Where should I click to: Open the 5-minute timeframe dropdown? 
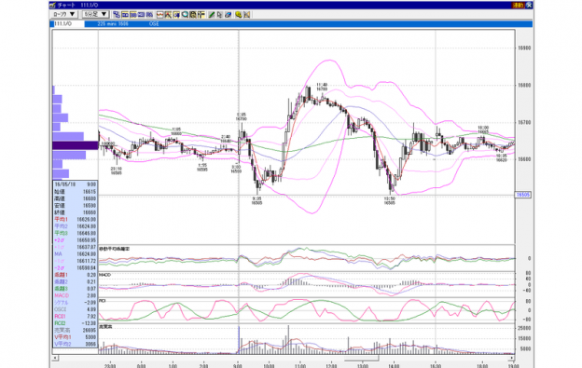coord(95,14)
